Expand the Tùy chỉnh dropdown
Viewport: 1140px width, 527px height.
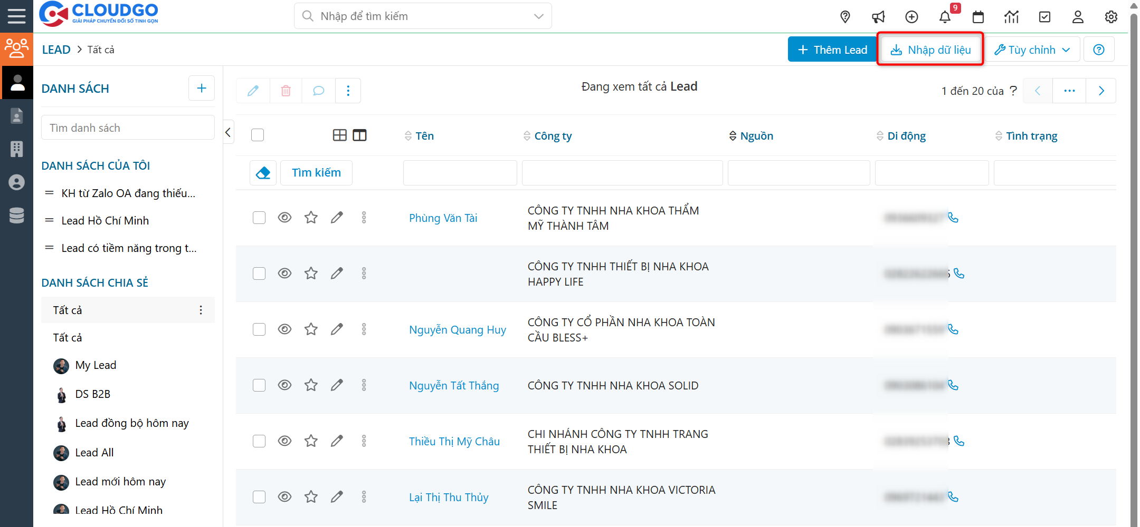point(1032,50)
